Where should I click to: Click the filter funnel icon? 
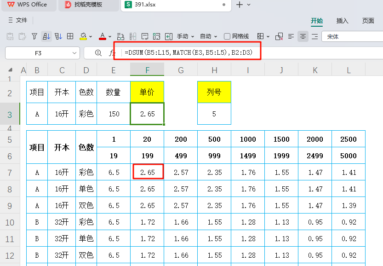[x=34, y=36]
